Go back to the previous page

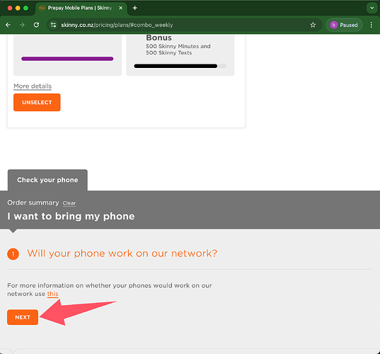point(8,25)
